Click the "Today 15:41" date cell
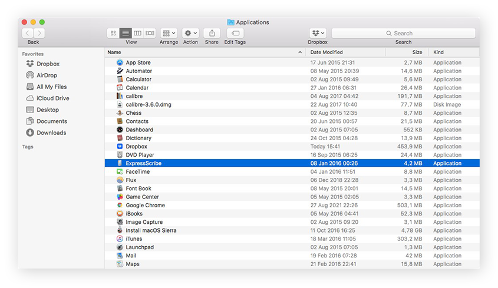This screenshot has width=498, height=288. (x=325, y=147)
